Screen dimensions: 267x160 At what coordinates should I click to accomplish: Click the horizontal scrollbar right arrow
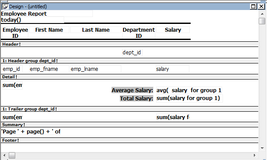coord(255,155)
